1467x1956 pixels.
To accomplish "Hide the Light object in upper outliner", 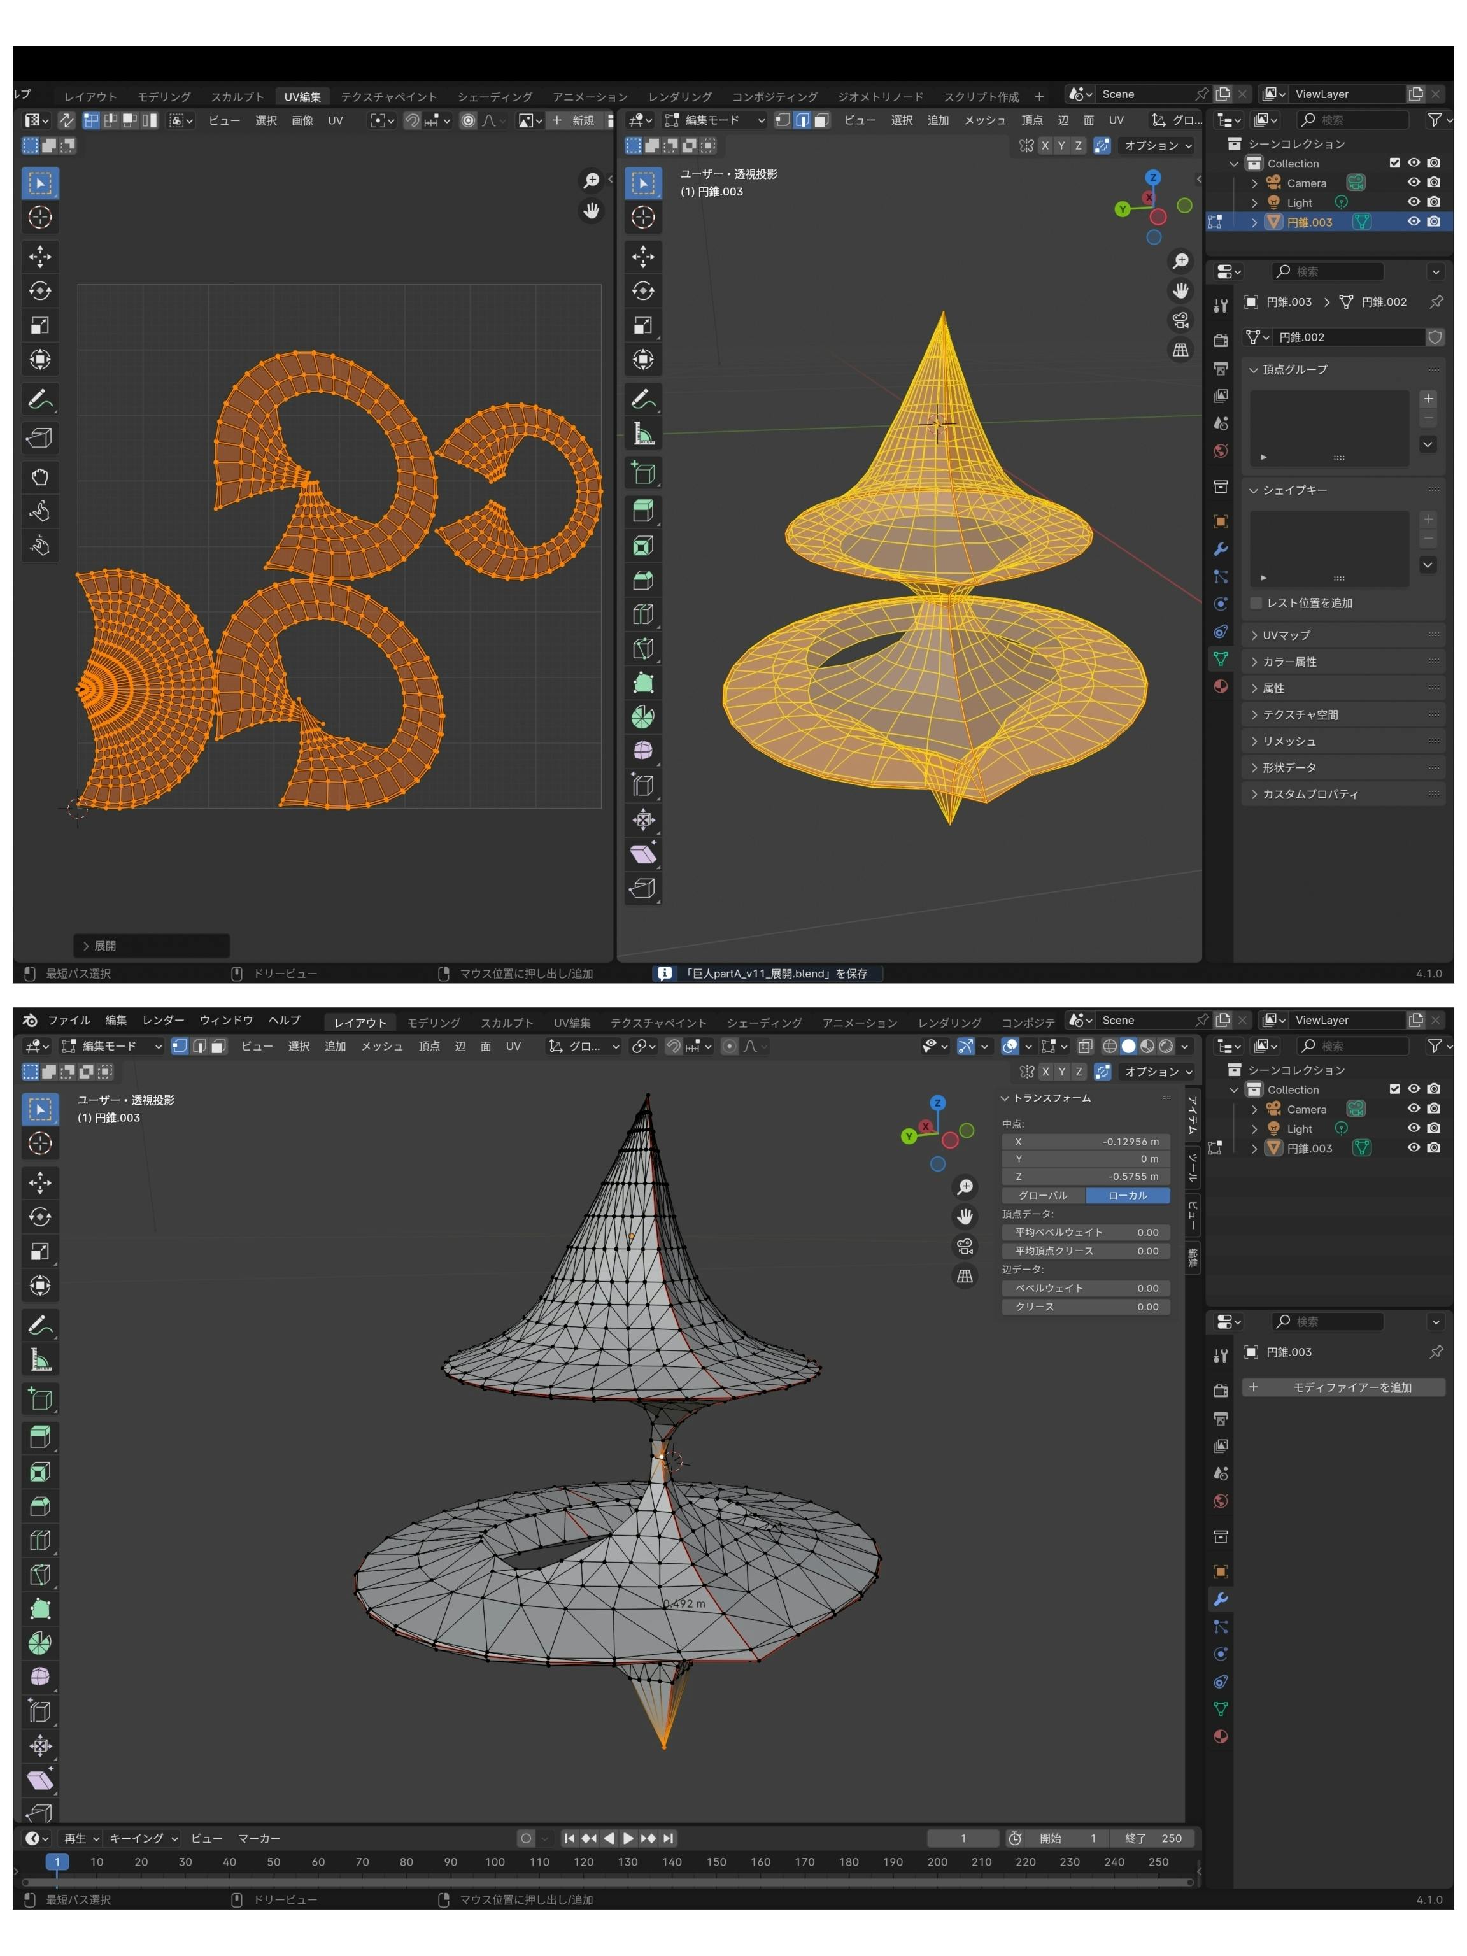I will pos(1413,202).
